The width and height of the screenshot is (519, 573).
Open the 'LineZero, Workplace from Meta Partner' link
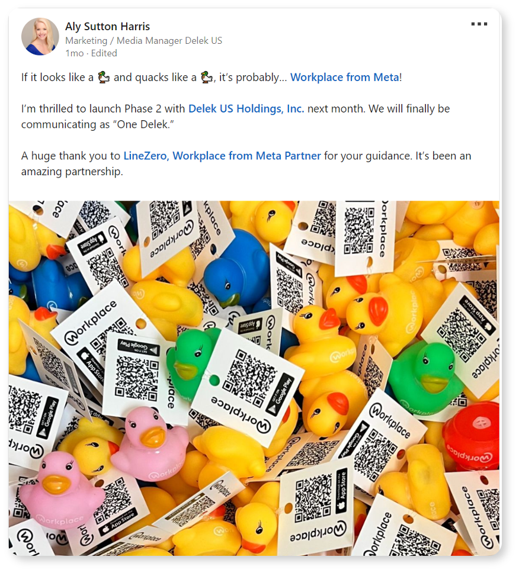click(x=222, y=156)
